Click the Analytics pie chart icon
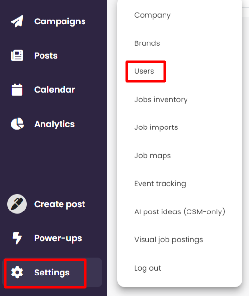 pyautogui.click(x=18, y=124)
